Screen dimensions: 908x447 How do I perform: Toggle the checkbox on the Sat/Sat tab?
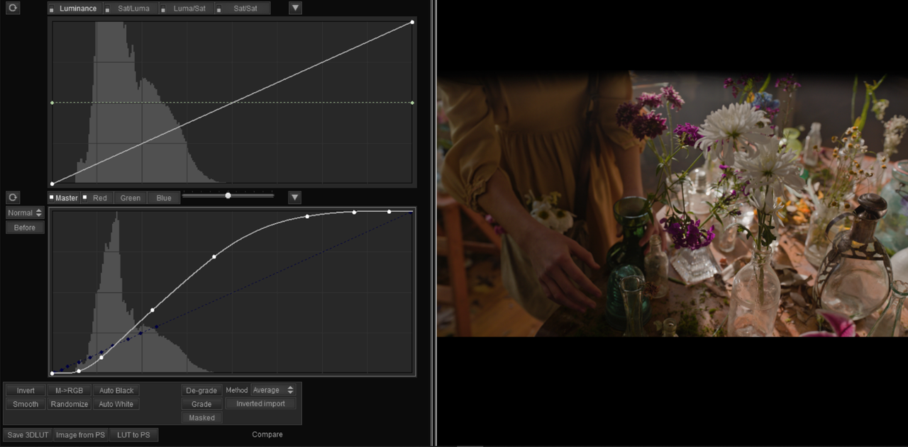(220, 9)
